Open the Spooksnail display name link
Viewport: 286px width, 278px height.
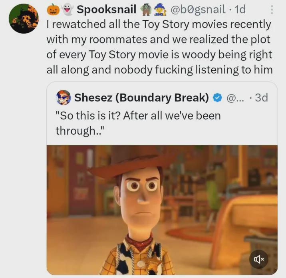tap(107, 9)
